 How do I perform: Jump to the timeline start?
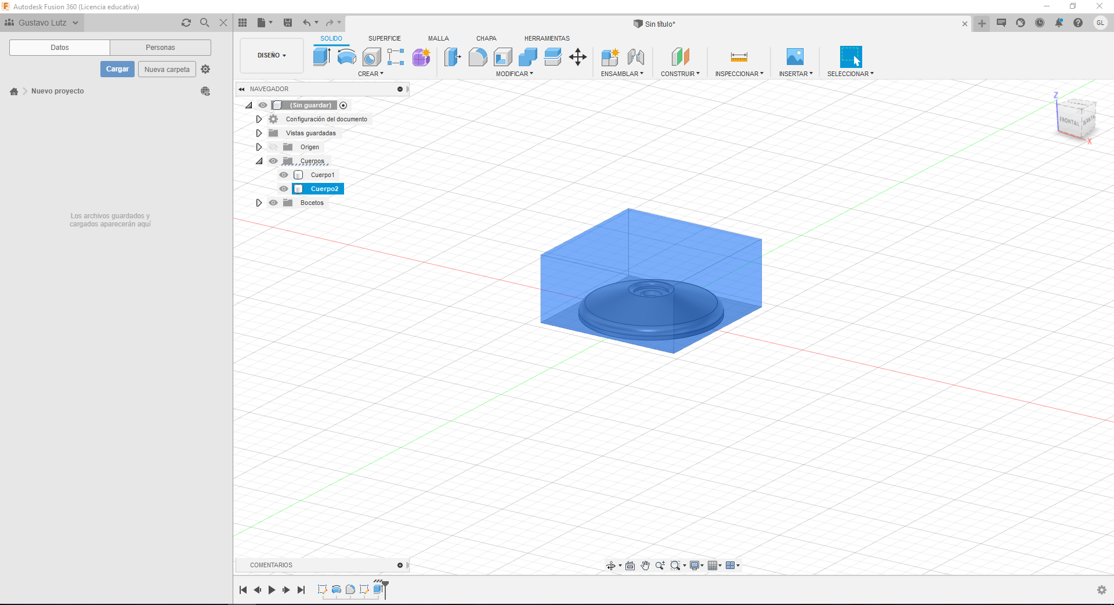pyautogui.click(x=243, y=590)
